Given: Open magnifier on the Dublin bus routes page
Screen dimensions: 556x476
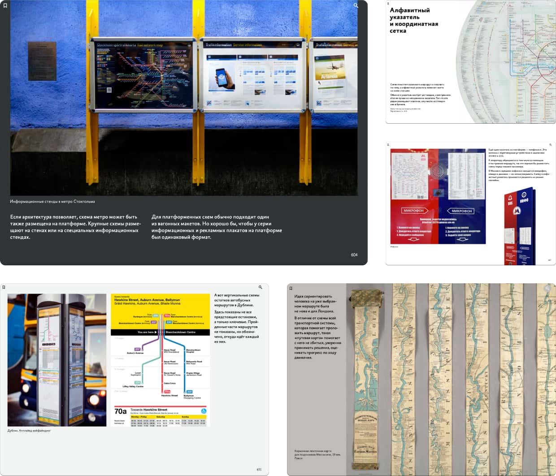Looking at the screenshot, I should 260,287.
